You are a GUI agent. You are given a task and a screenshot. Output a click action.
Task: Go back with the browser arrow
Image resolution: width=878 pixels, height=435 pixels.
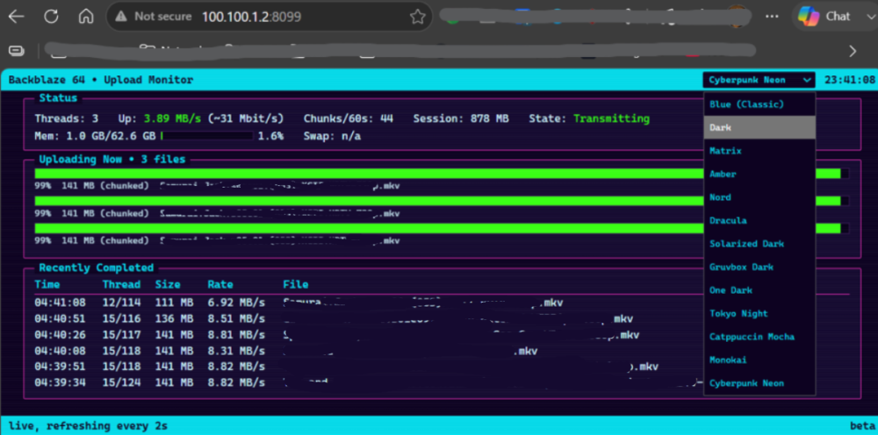tap(16, 17)
